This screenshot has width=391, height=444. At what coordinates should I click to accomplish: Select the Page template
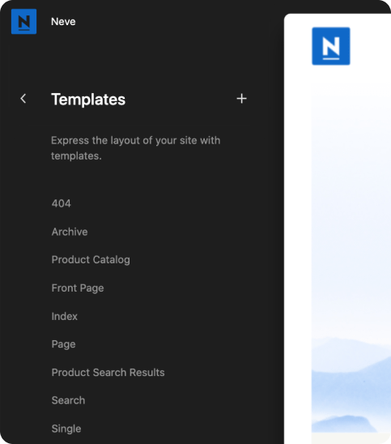point(64,344)
